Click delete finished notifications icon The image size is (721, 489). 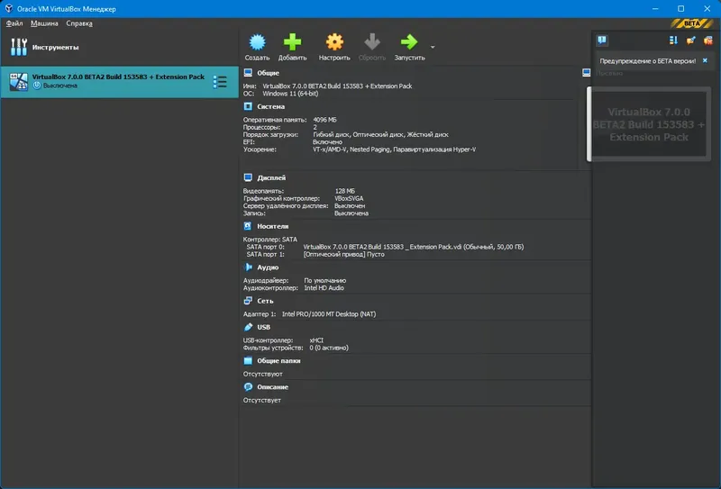(707, 41)
